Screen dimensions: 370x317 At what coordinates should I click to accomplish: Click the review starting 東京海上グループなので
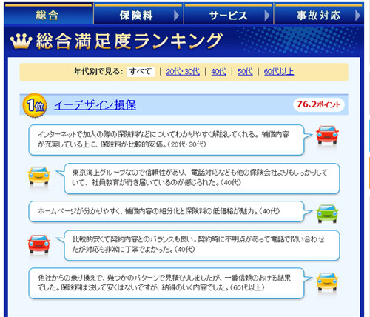(202, 178)
